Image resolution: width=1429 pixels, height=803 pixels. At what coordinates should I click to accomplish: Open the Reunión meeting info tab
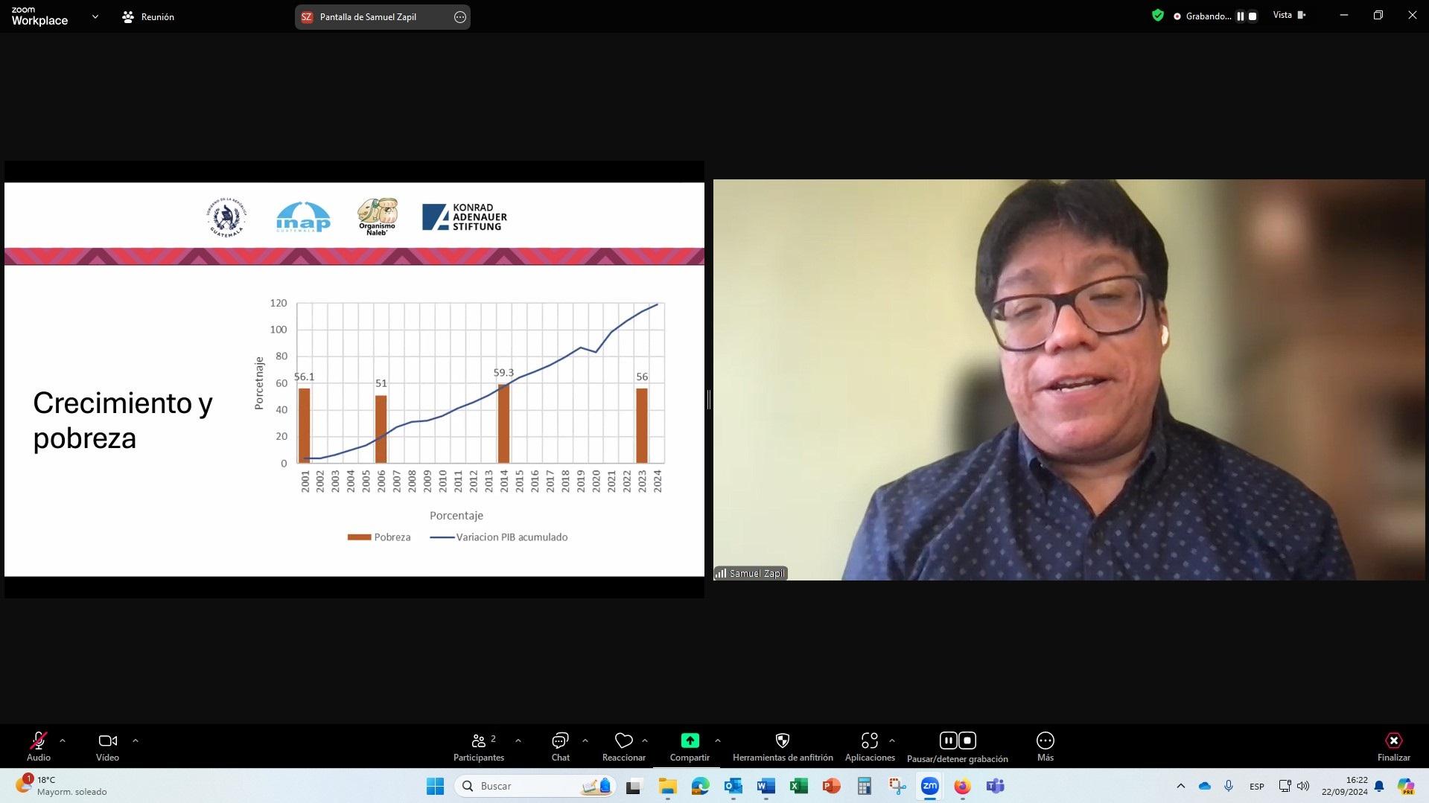click(148, 16)
